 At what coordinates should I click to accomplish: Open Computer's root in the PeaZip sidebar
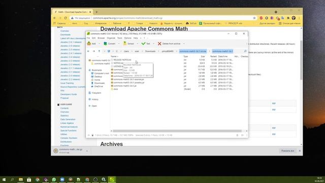coord(100,73)
